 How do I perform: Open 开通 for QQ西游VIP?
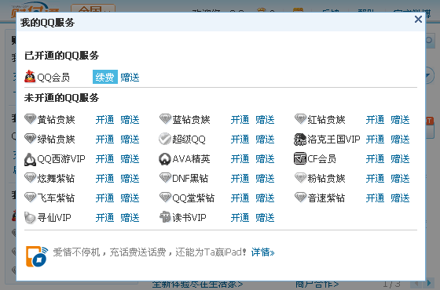pyautogui.click(x=104, y=159)
